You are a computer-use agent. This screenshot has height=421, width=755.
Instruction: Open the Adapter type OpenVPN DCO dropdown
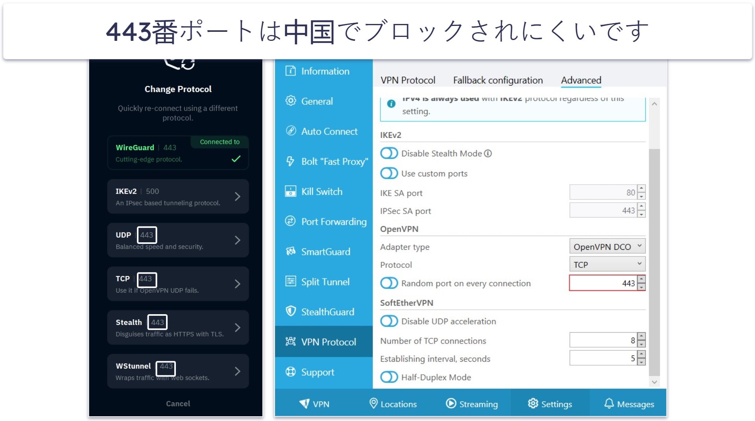pyautogui.click(x=607, y=247)
